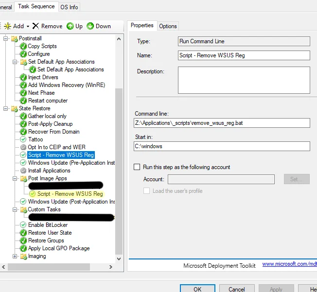Click the OK button
The width and height of the screenshot is (317, 292).
tap(197, 289)
